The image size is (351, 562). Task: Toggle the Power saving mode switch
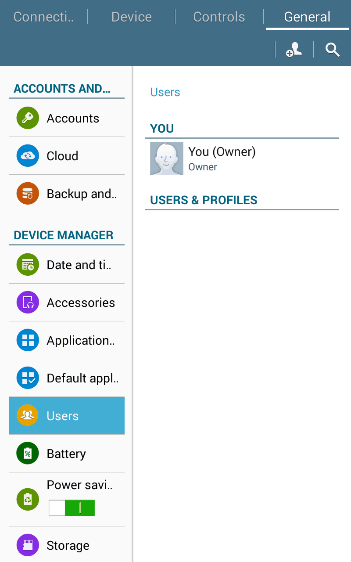tap(72, 508)
